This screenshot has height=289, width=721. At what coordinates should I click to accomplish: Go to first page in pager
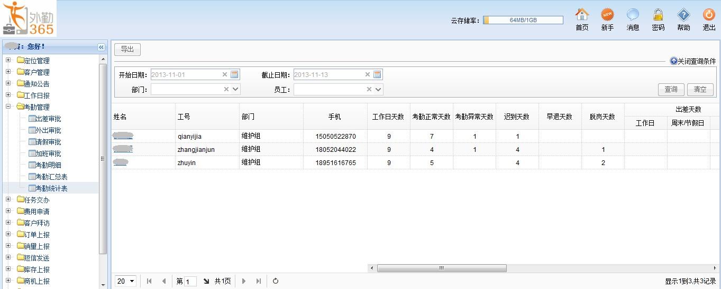pyautogui.click(x=149, y=281)
